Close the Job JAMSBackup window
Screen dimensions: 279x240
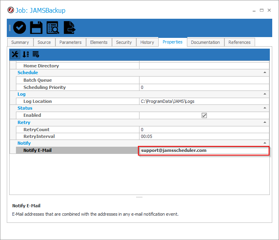pos(269,10)
